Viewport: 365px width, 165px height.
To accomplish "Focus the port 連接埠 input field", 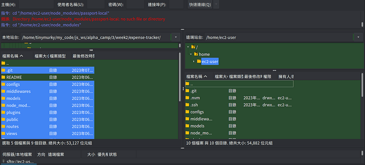I will 176,5.
